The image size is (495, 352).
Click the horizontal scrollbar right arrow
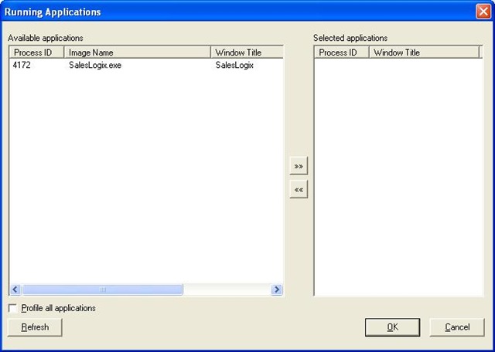point(277,290)
